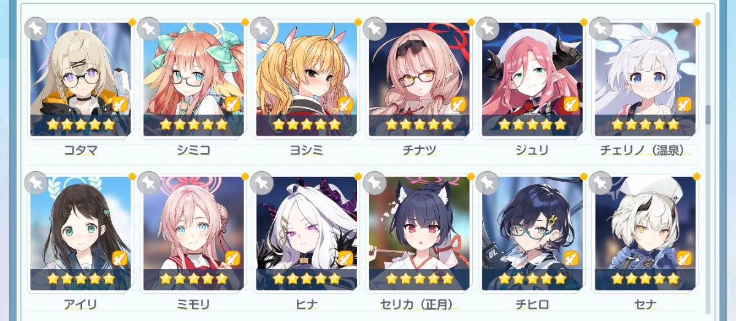Select the シミコ character portrait
This screenshot has width=736, height=321.
pyautogui.click(x=193, y=79)
